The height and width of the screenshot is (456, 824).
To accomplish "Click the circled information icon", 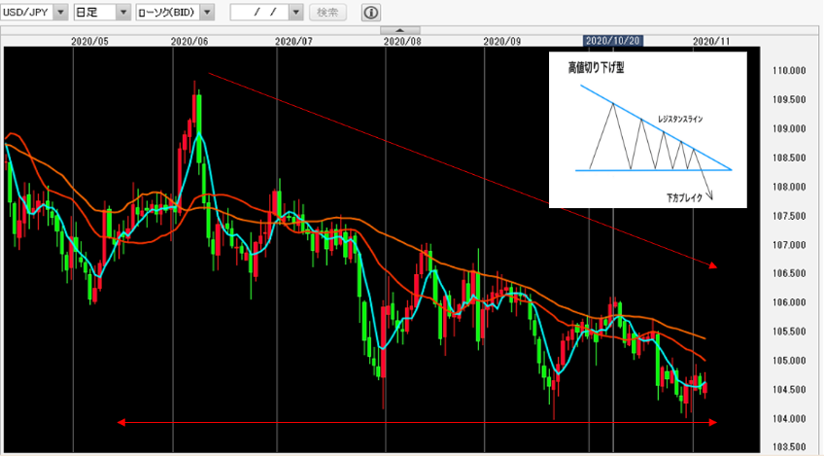I will coord(371,13).
